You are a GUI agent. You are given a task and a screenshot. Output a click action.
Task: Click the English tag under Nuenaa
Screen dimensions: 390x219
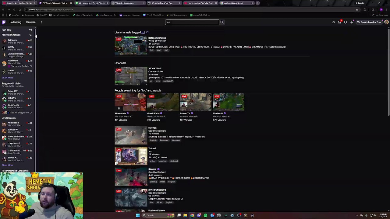tap(153, 140)
